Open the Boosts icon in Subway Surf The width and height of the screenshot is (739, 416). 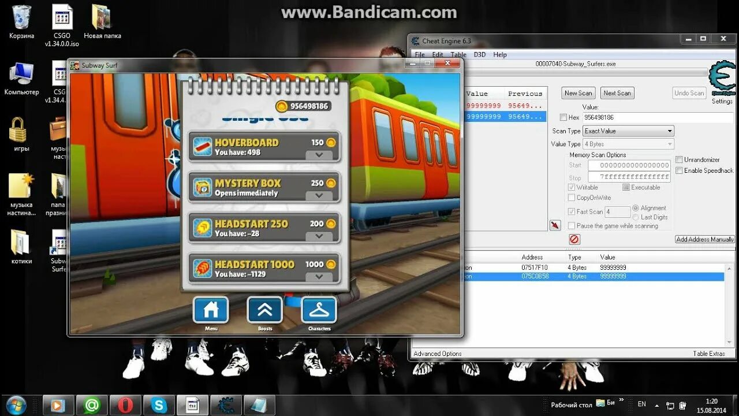pyautogui.click(x=265, y=310)
